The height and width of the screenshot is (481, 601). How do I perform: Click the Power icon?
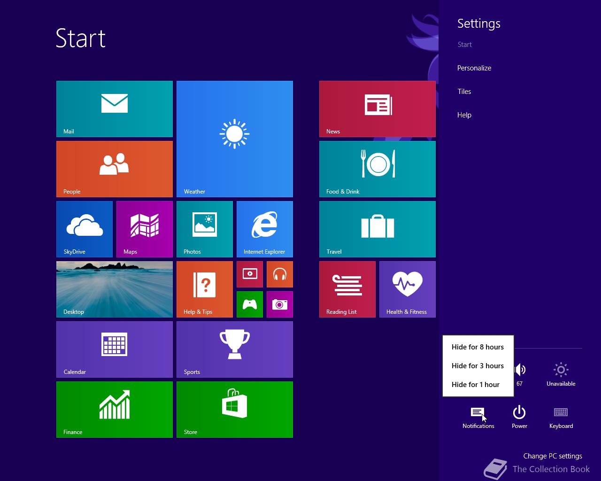[519, 417]
